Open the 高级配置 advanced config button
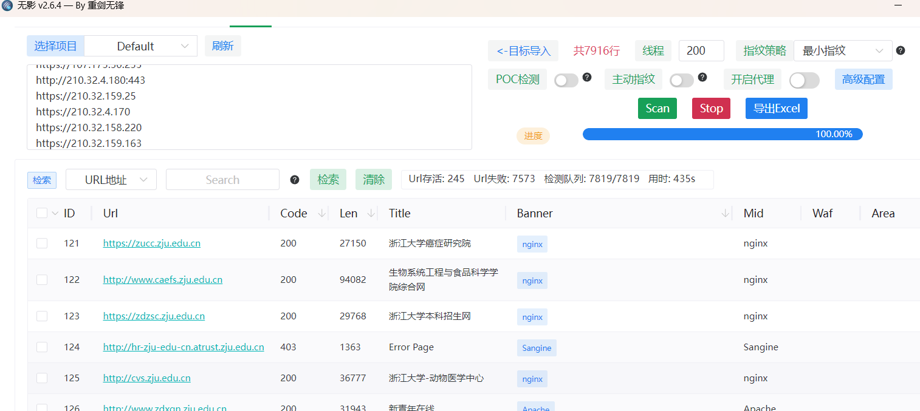 tap(863, 80)
